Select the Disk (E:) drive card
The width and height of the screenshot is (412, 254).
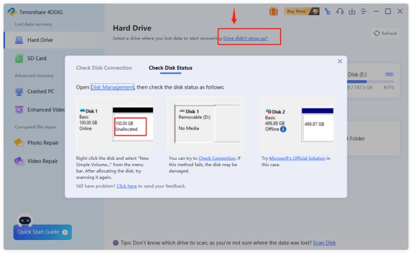pyautogui.click(x=374, y=81)
